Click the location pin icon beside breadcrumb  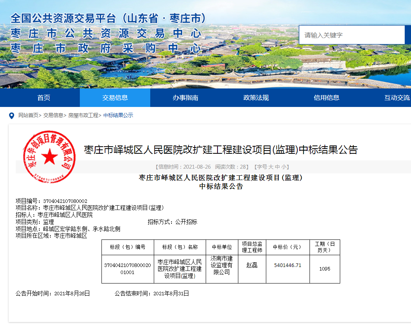tap(11, 116)
